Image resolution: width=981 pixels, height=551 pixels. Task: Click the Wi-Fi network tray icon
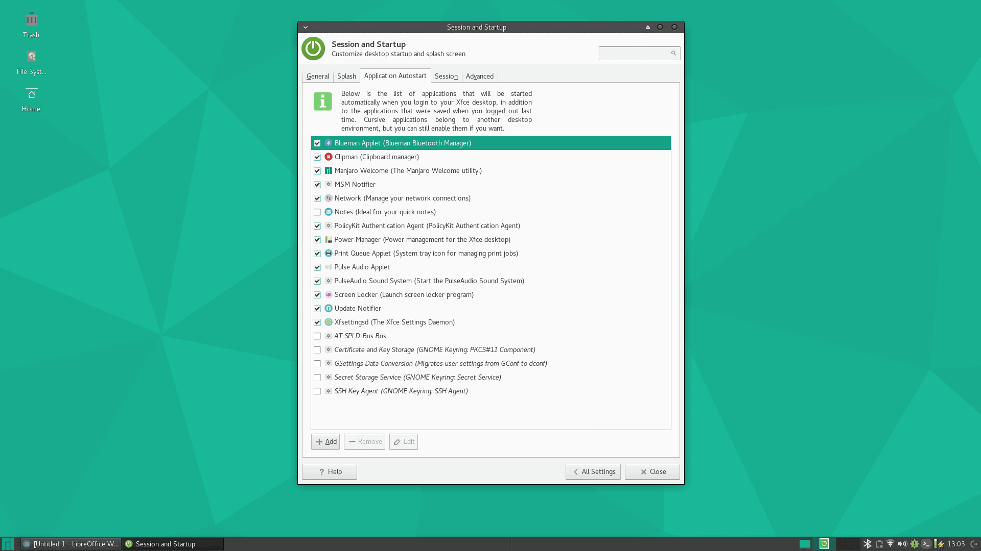click(x=890, y=544)
